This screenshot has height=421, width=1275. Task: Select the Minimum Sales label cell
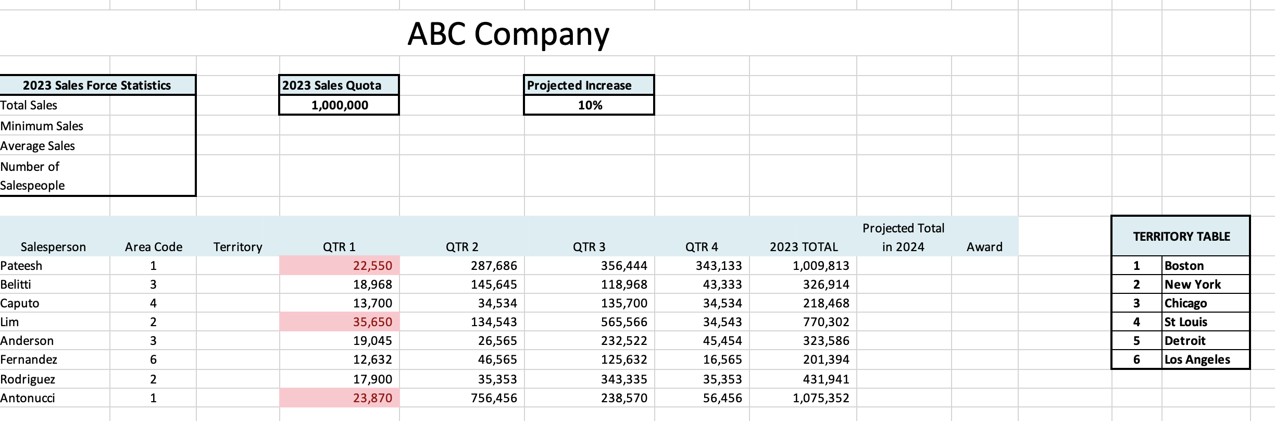(55, 126)
